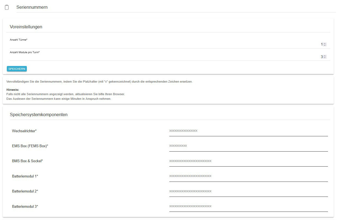The image size is (337, 220).
Task: Click into the Batteriemodul 1 serial field
Action: (248, 176)
